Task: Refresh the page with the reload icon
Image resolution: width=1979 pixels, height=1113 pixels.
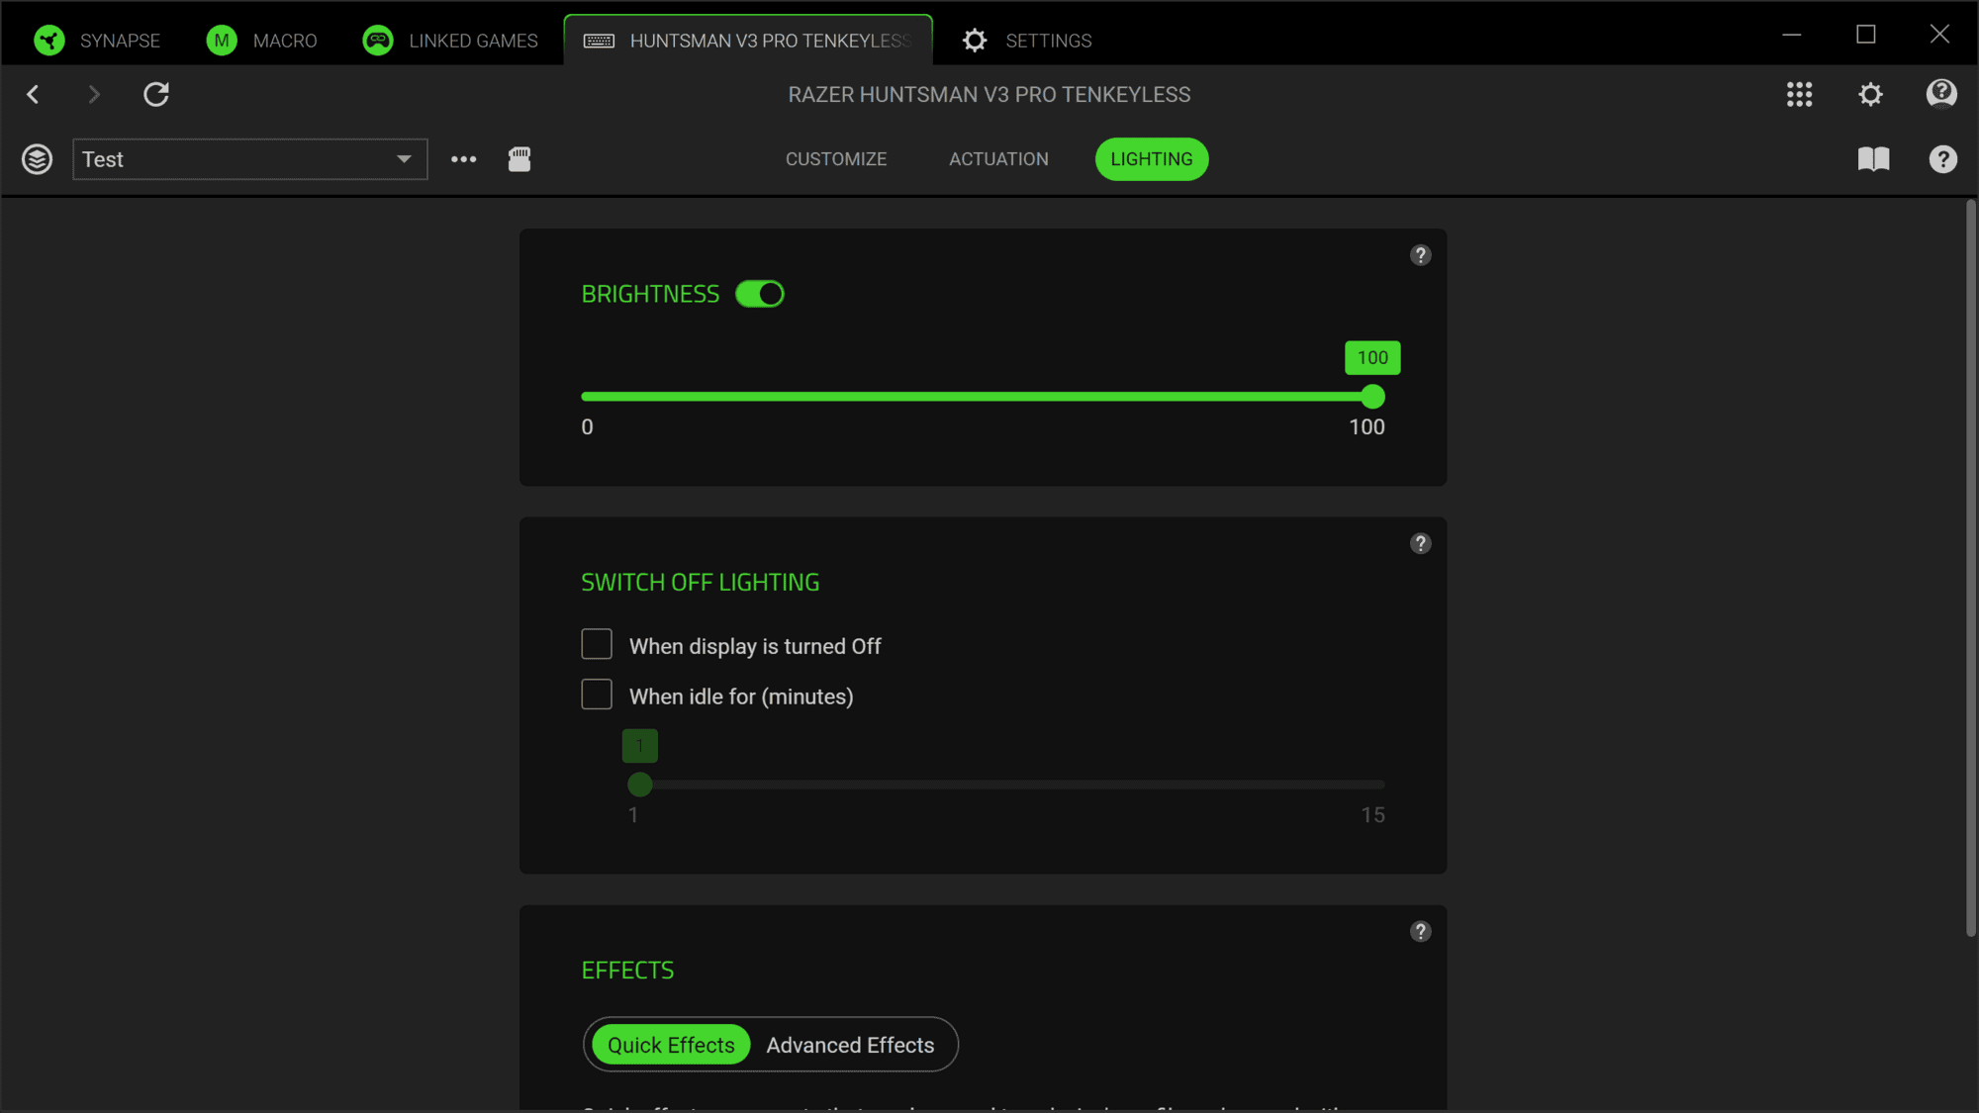Action: [156, 94]
